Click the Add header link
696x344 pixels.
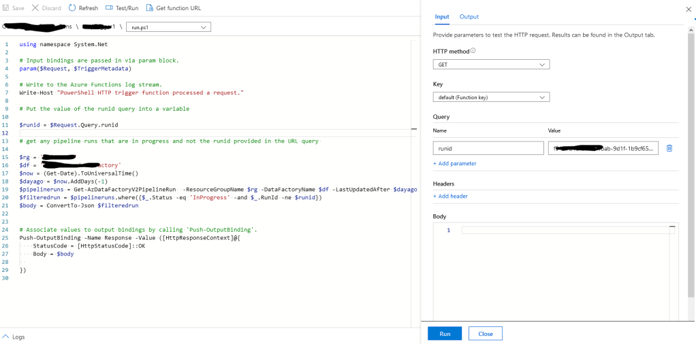coord(451,196)
